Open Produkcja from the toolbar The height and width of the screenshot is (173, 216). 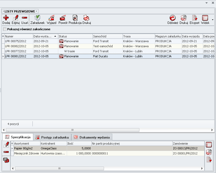click(75, 18)
